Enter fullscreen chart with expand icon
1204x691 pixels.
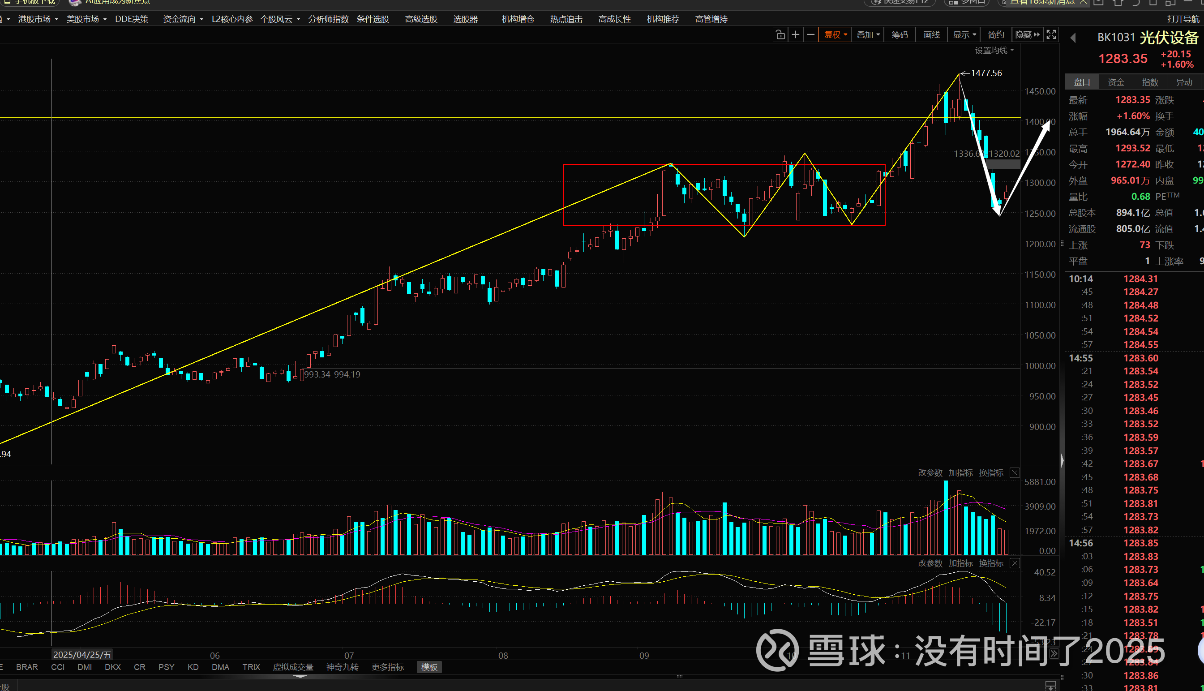tap(1051, 34)
